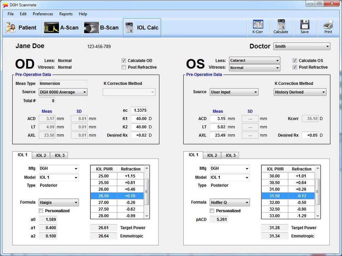Screen dimensions: 342x256
Task: Click the pACD 5.261 field
Action: click(x=219, y=219)
